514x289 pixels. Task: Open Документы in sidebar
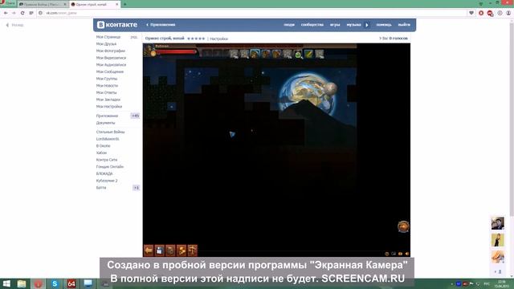pos(105,123)
